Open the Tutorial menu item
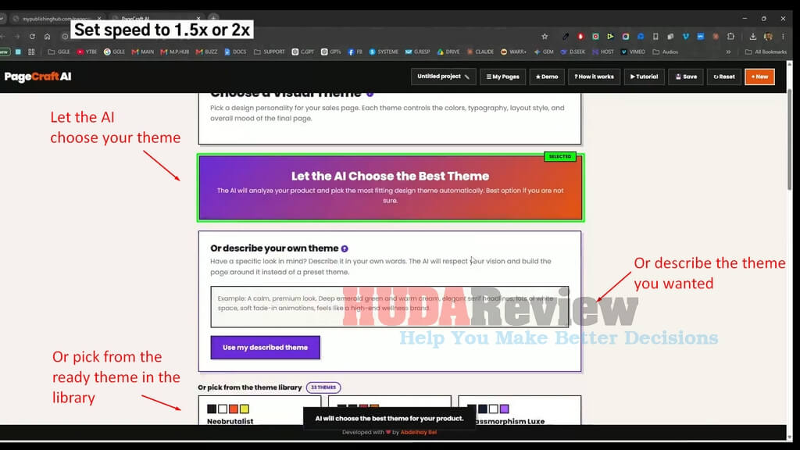Screen dimensions: 800x450 pyautogui.click(x=645, y=77)
